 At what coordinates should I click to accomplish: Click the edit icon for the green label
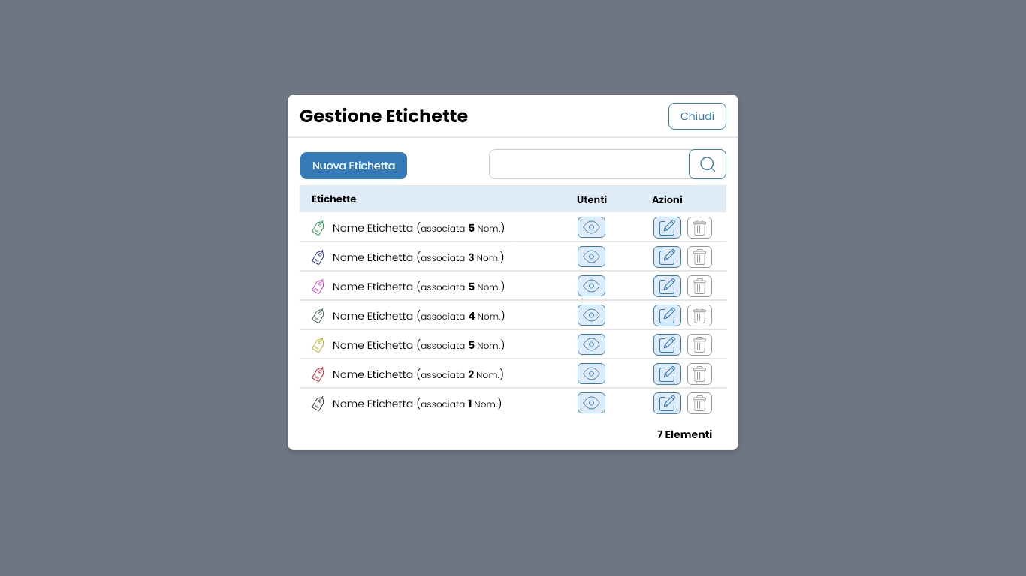667,227
